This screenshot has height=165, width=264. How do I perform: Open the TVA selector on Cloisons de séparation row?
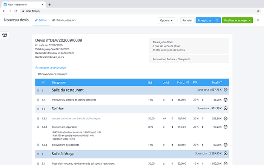[x=203, y=127]
